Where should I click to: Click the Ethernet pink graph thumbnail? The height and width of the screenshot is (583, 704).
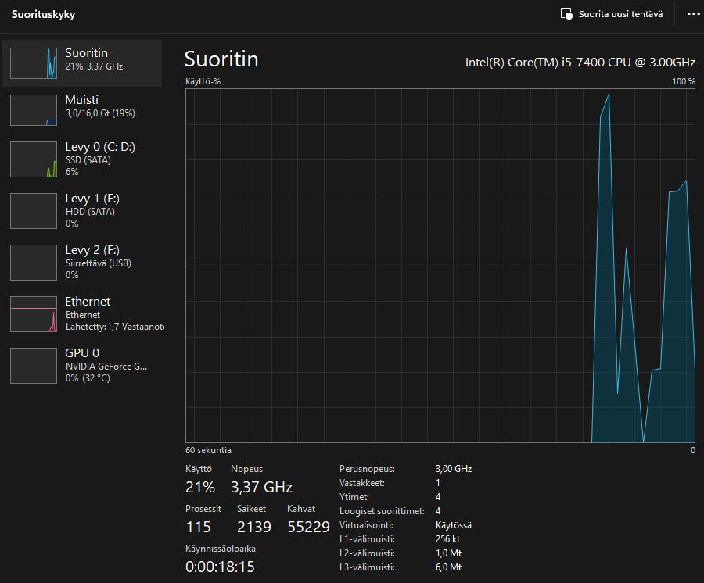(x=34, y=314)
